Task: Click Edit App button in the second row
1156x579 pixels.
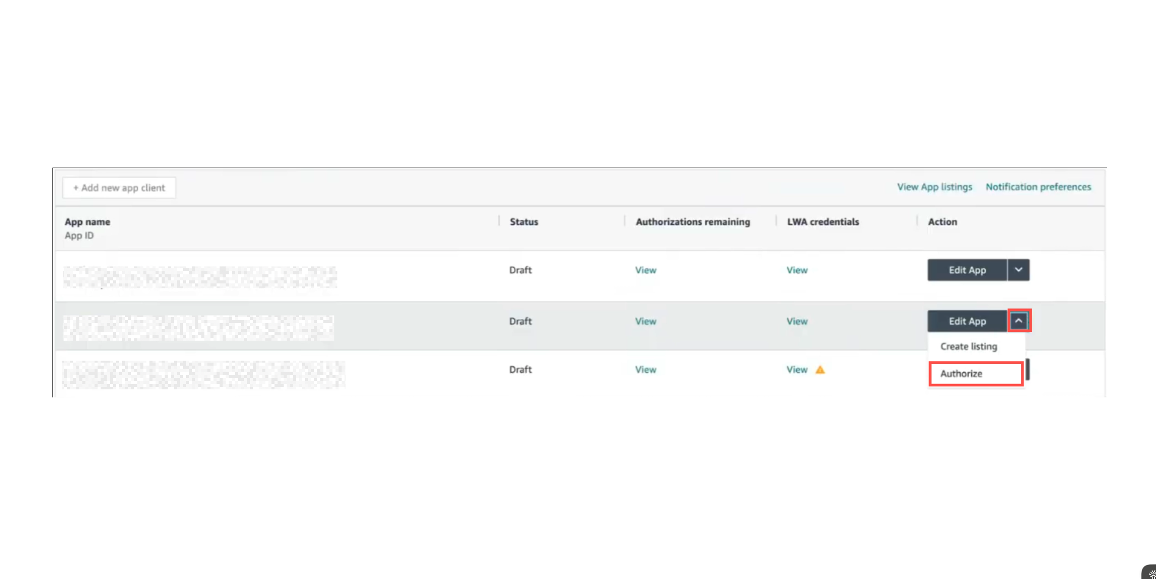Action: click(967, 321)
